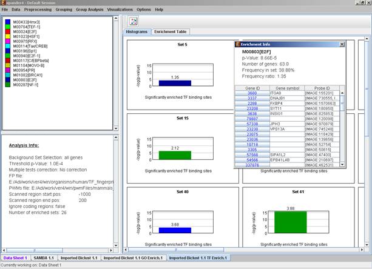The width and height of the screenshot is (372, 269).
Task: Open the Options menu
Action: tap(144, 10)
